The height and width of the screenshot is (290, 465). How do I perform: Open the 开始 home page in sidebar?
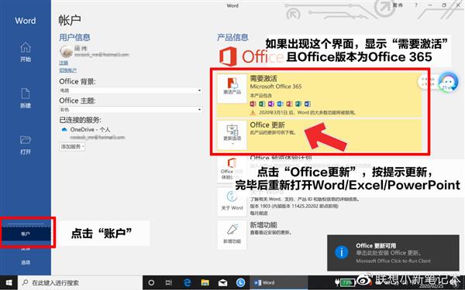(26, 52)
